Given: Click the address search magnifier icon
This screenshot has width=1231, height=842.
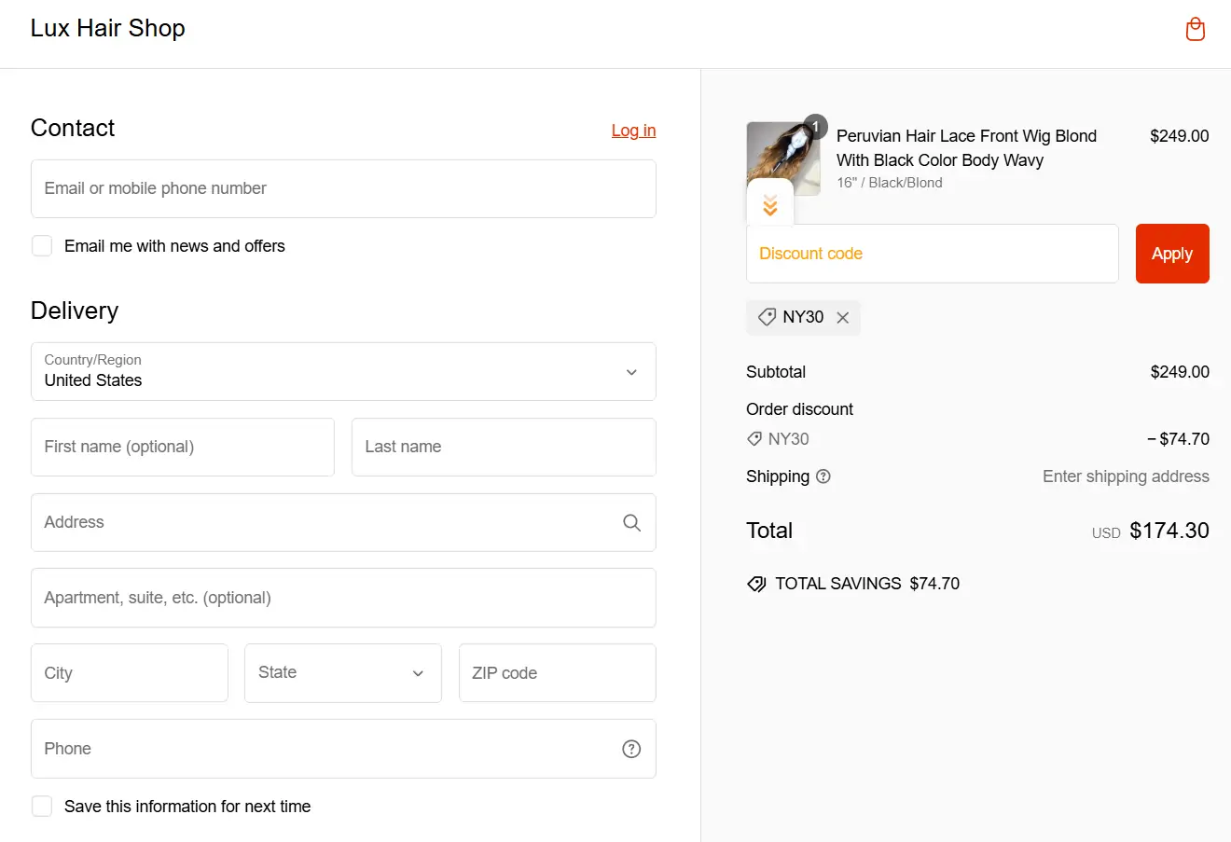Looking at the screenshot, I should tap(631, 523).
